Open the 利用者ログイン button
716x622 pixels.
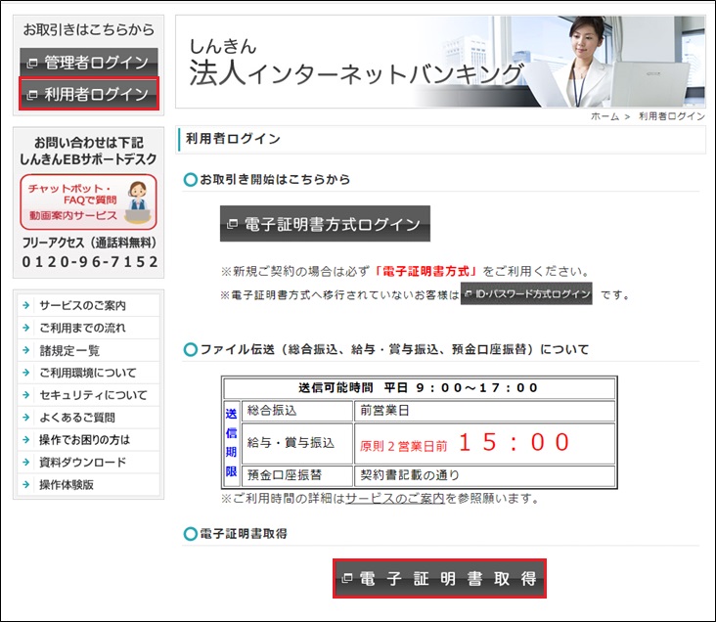point(88,94)
